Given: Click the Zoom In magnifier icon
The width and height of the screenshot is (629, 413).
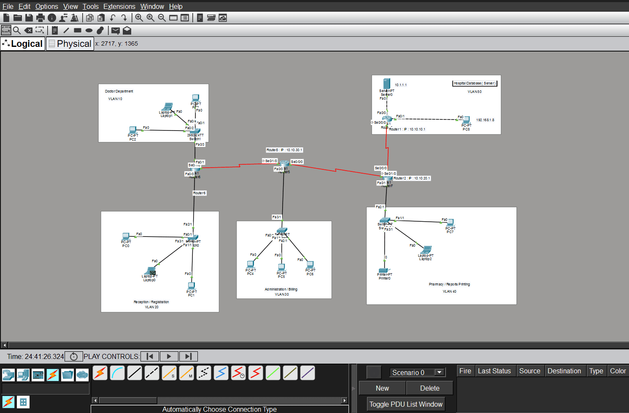Looking at the screenshot, I should 139,18.
